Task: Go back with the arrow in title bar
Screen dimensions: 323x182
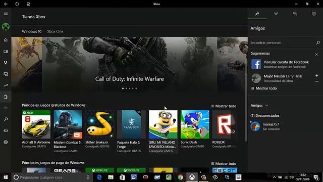Action: coord(6,4)
